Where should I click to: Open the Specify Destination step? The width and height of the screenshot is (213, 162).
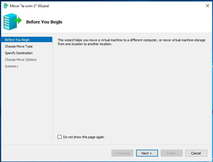pos(19,53)
